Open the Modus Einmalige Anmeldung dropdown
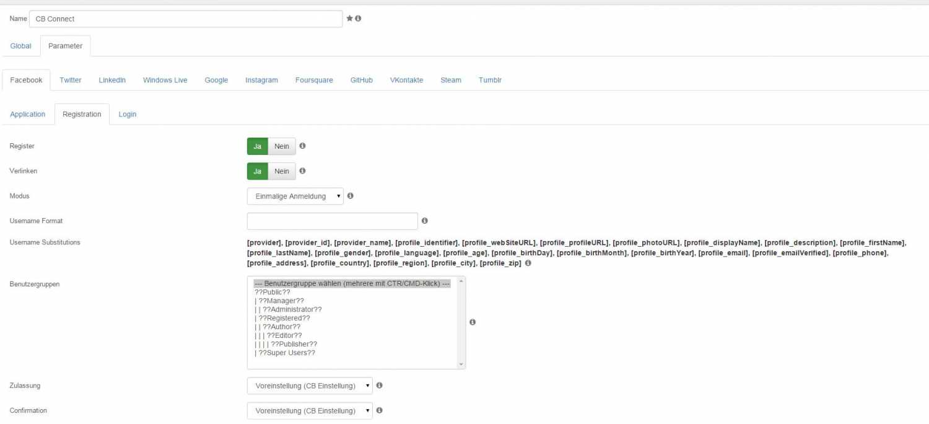Image resolution: width=929 pixels, height=424 pixels. click(x=295, y=196)
